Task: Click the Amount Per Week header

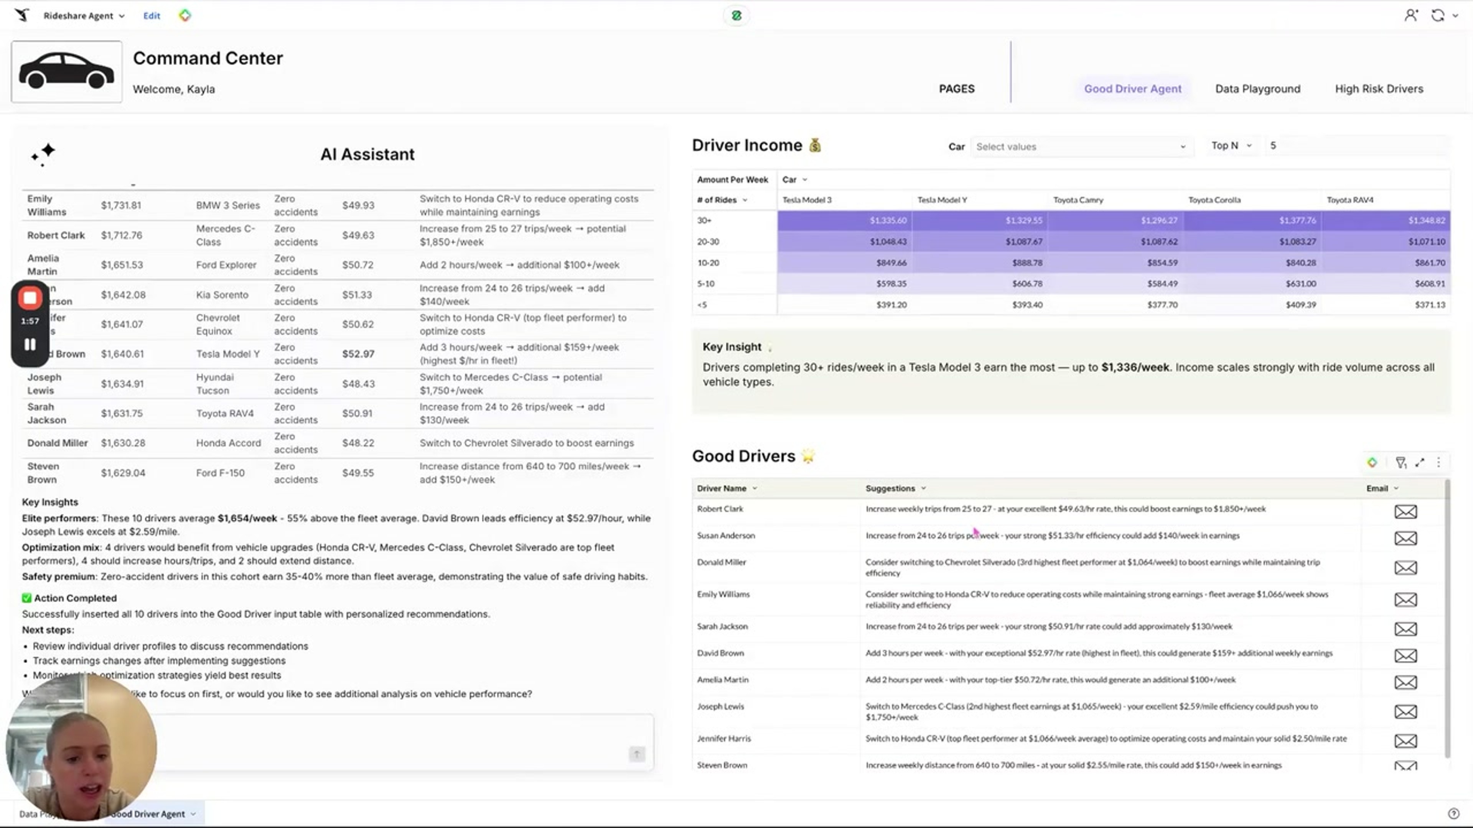Action: point(733,179)
